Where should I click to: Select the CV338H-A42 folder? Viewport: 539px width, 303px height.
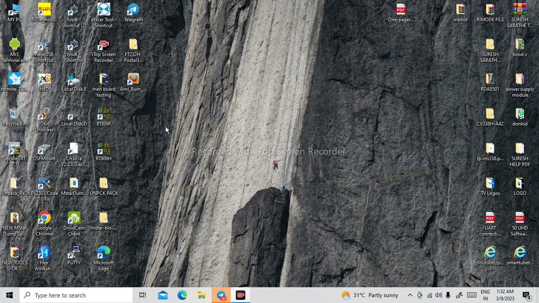click(x=490, y=117)
